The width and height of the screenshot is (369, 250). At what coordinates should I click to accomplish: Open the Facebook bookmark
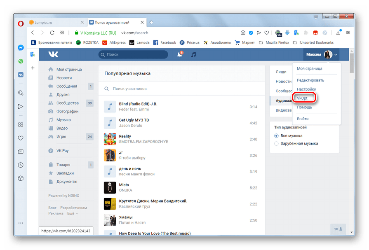pyautogui.click(x=165, y=42)
